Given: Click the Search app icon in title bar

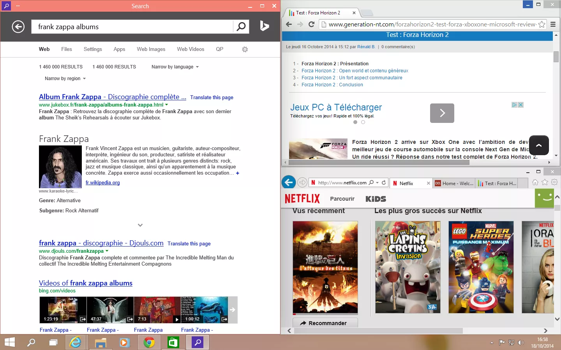Looking at the screenshot, I should pyautogui.click(x=6, y=6).
